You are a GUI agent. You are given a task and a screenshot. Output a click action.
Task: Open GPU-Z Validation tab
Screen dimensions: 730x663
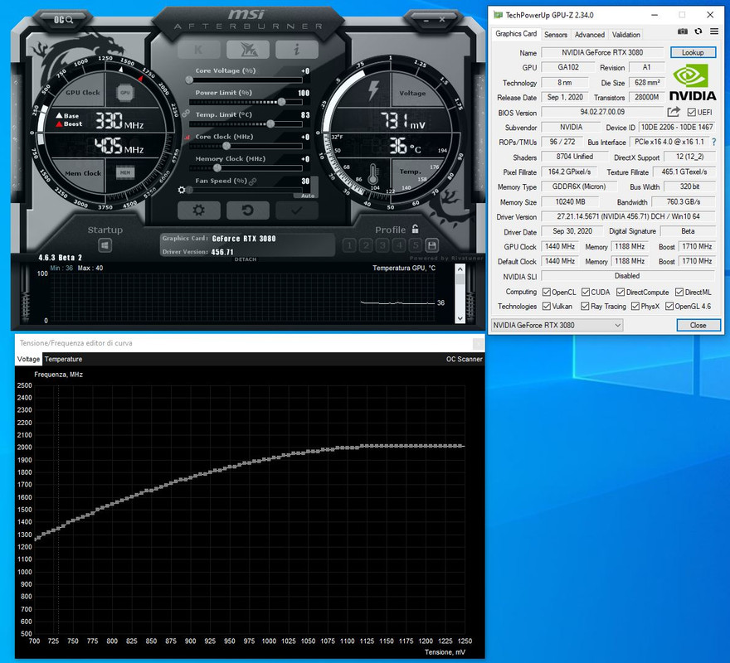tap(625, 35)
